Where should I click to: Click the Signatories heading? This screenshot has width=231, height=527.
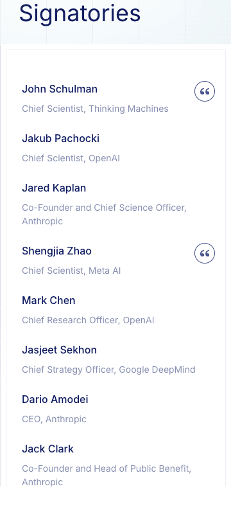point(80,13)
